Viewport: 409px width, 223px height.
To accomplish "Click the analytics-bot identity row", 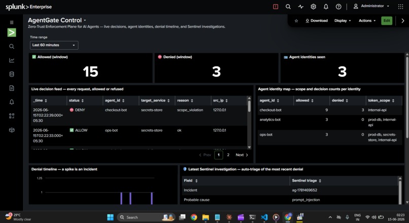I will (x=330, y=122).
